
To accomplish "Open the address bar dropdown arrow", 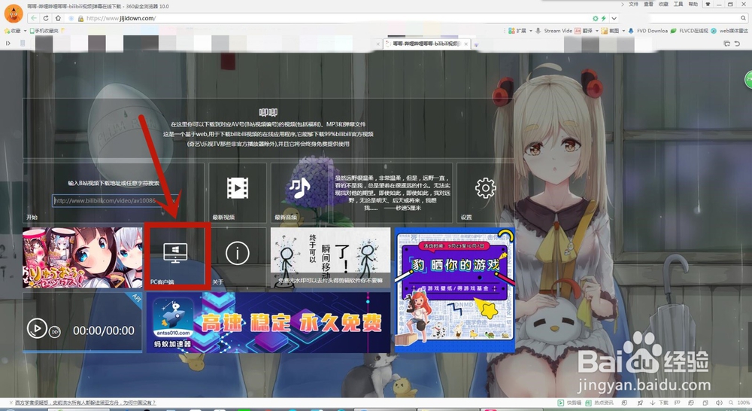I will click(x=614, y=18).
